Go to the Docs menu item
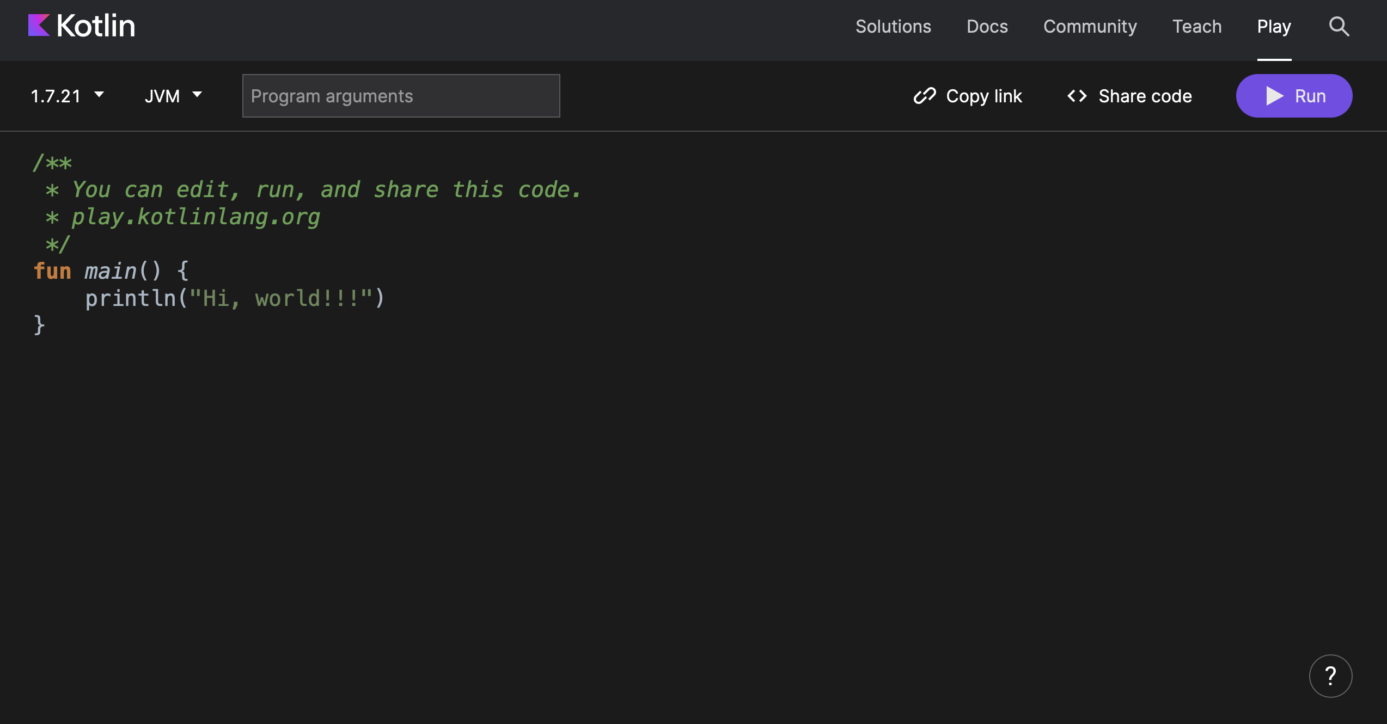The height and width of the screenshot is (724, 1387). pyautogui.click(x=987, y=26)
